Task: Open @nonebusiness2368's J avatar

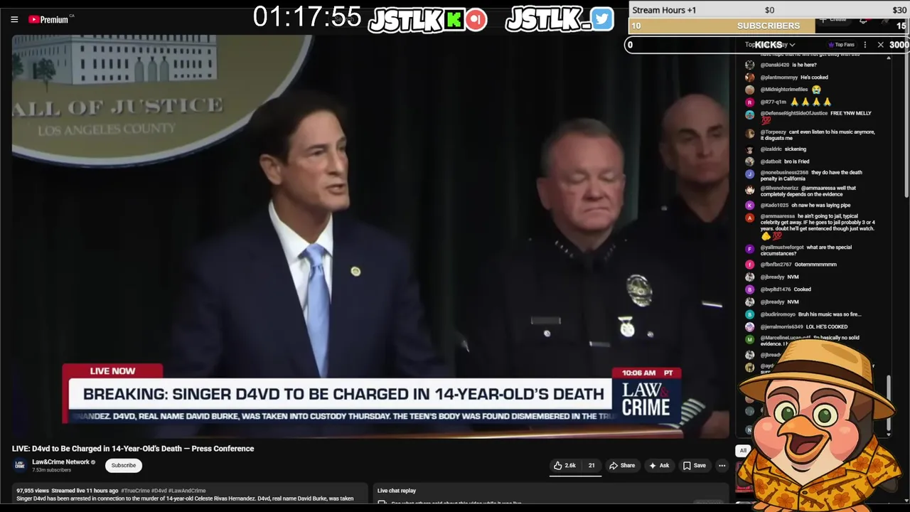Action: coord(749,174)
